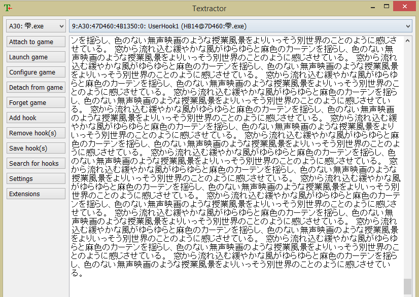The width and height of the screenshot is (419, 297).
Task: Click the Attach to game button
Action: click(36, 42)
